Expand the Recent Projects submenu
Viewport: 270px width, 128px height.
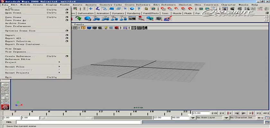coord(59,73)
